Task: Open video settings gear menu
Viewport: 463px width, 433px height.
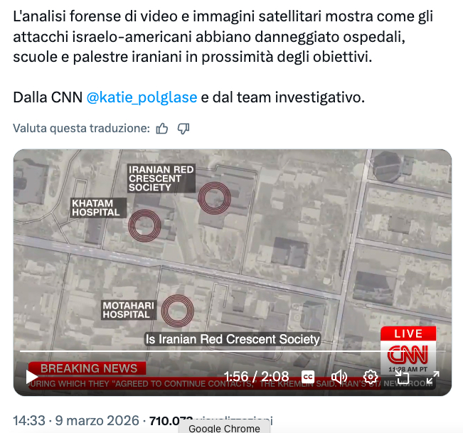Action: tap(371, 377)
